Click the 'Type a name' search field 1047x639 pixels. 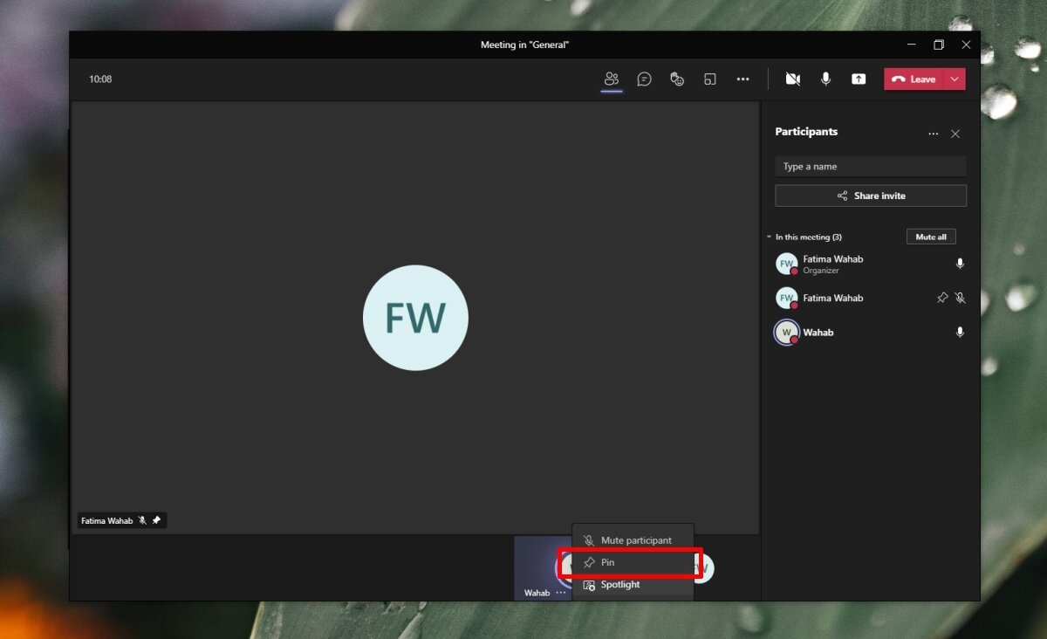pos(870,167)
